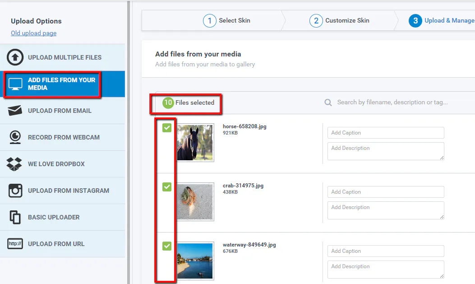
Task: Open the waterway photo thumbnail
Action: tap(195, 261)
